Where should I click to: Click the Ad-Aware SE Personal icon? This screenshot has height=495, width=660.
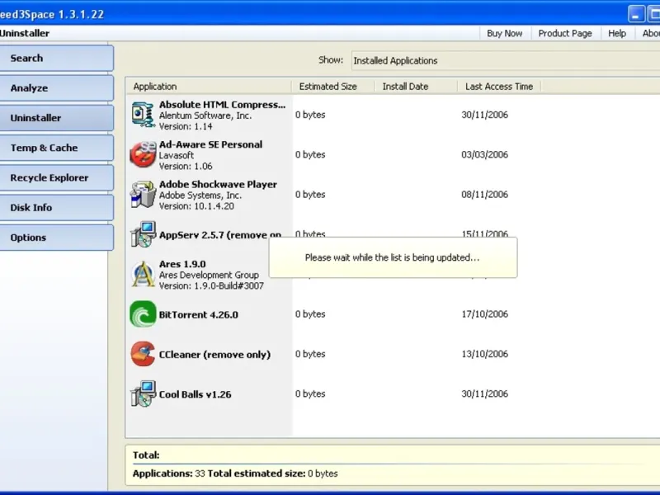(143, 154)
